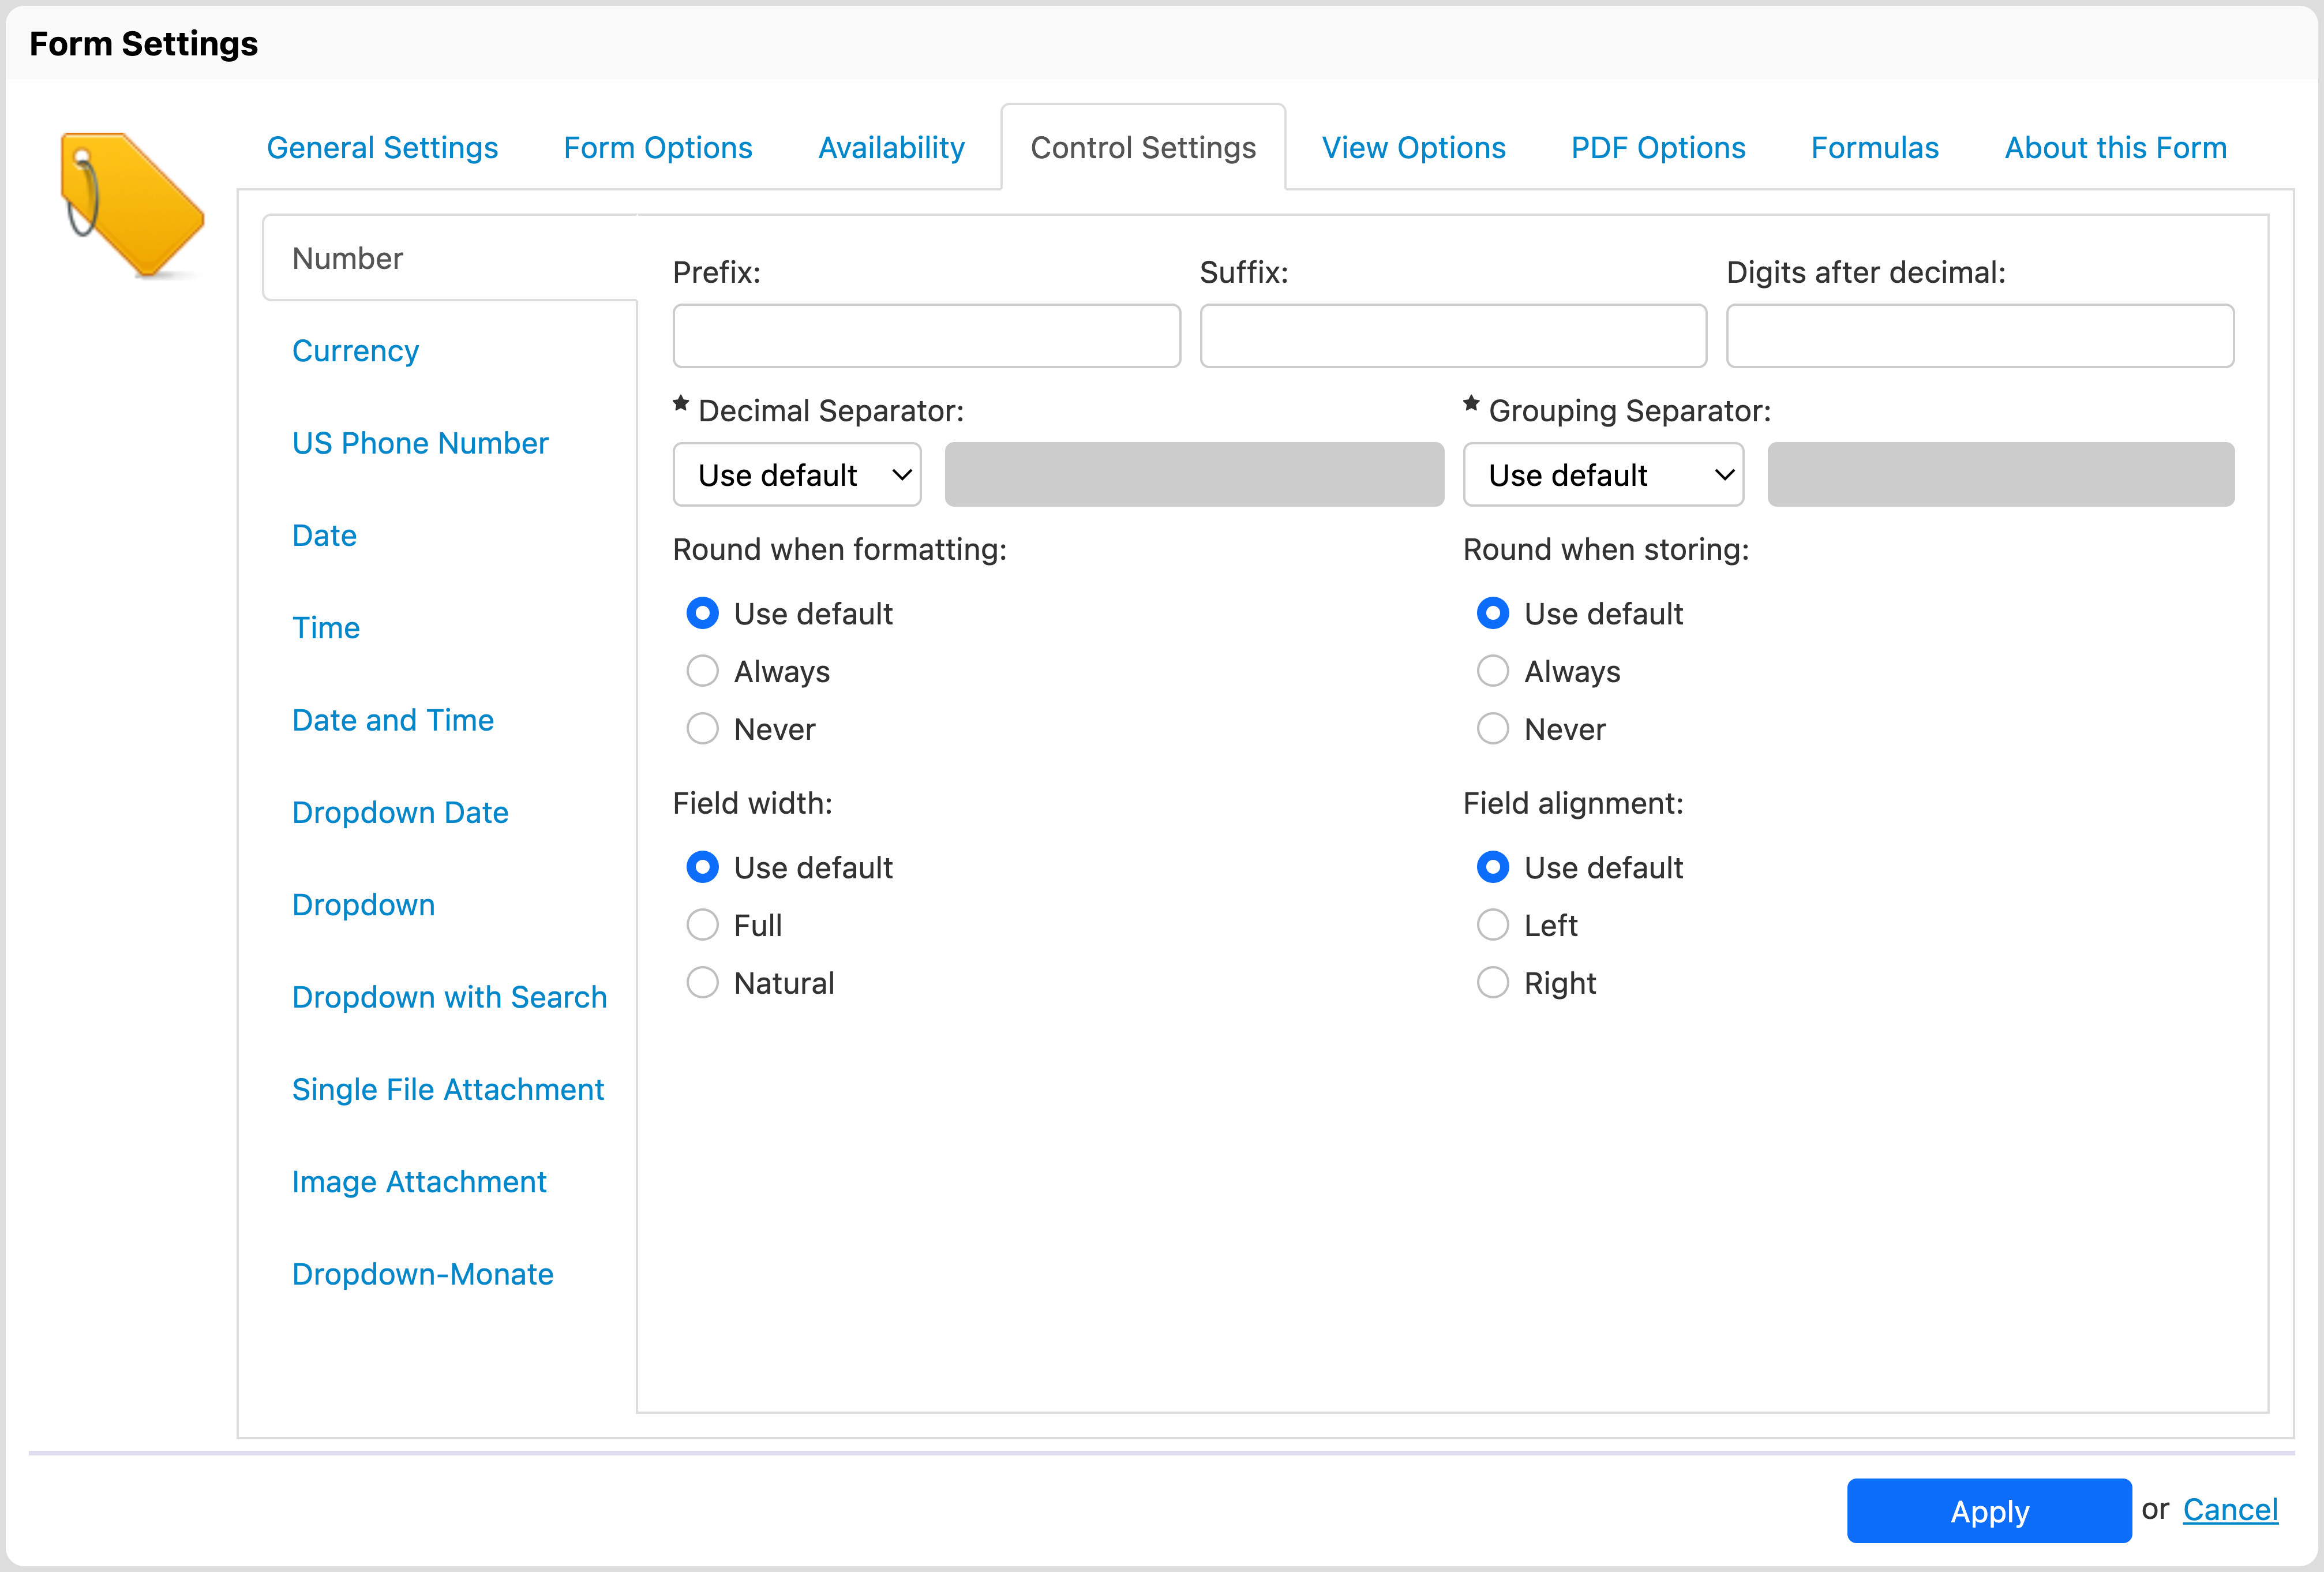Select Always under Round when formatting
This screenshot has height=1572, width=2324.
tap(702, 671)
